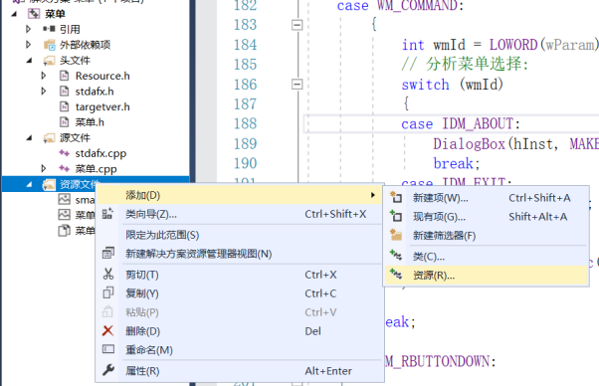Expand the Resource.h node

click(44, 76)
